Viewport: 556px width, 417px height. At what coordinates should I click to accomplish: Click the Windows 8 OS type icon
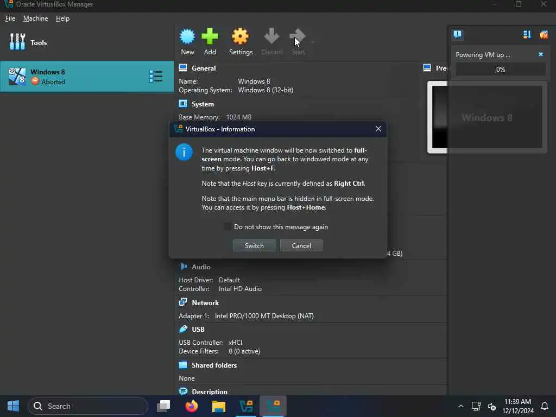point(17,77)
